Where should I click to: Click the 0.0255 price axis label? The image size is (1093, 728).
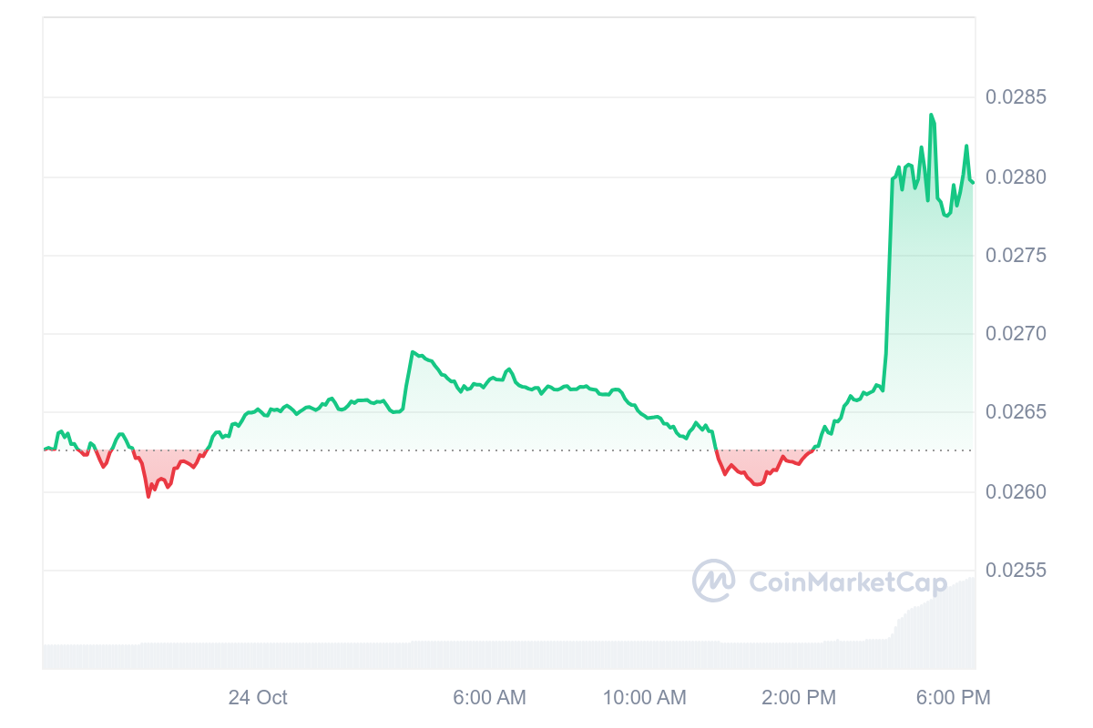1016,571
